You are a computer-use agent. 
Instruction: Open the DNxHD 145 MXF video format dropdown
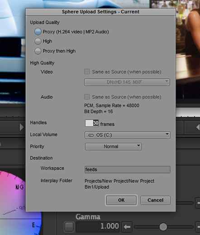click(x=127, y=82)
